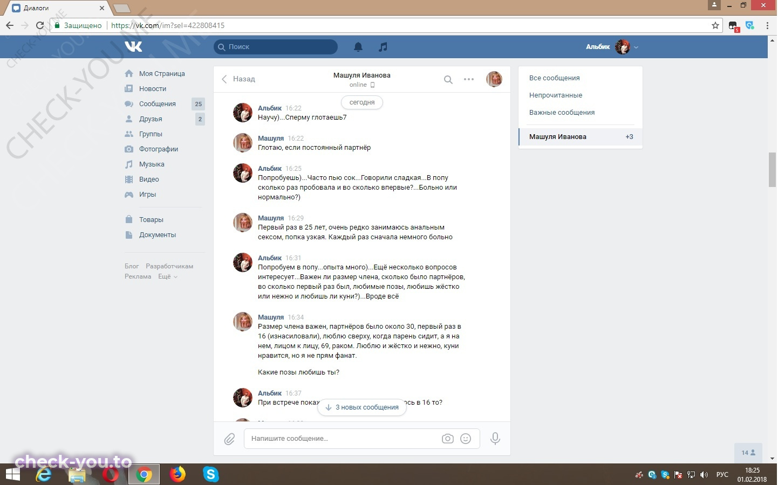778x485 pixels.
Task: Open Новости in the sidebar
Action: tap(153, 89)
